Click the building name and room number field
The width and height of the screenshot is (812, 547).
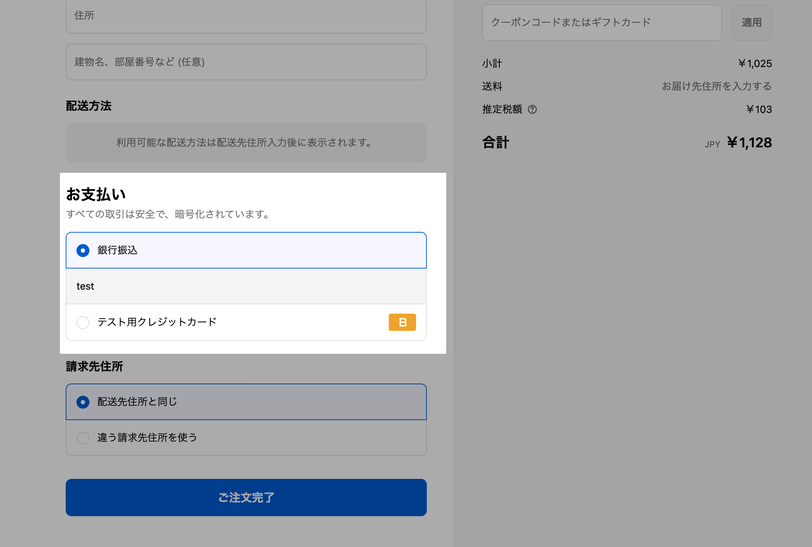tap(246, 62)
